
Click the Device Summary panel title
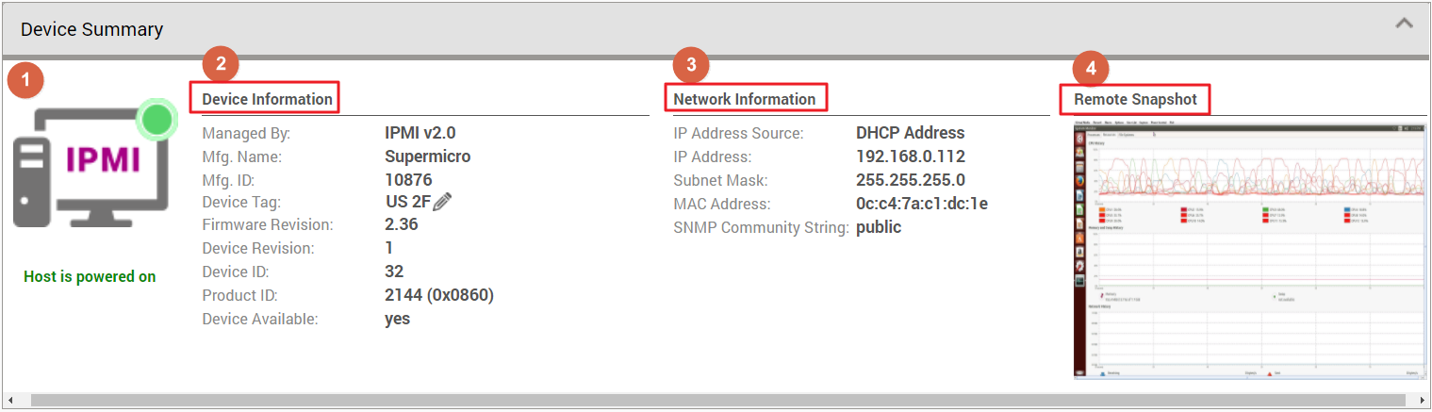[91, 29]
